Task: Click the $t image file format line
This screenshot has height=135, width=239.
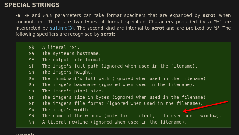Action: pyautogui.click(x=115, y=103)
